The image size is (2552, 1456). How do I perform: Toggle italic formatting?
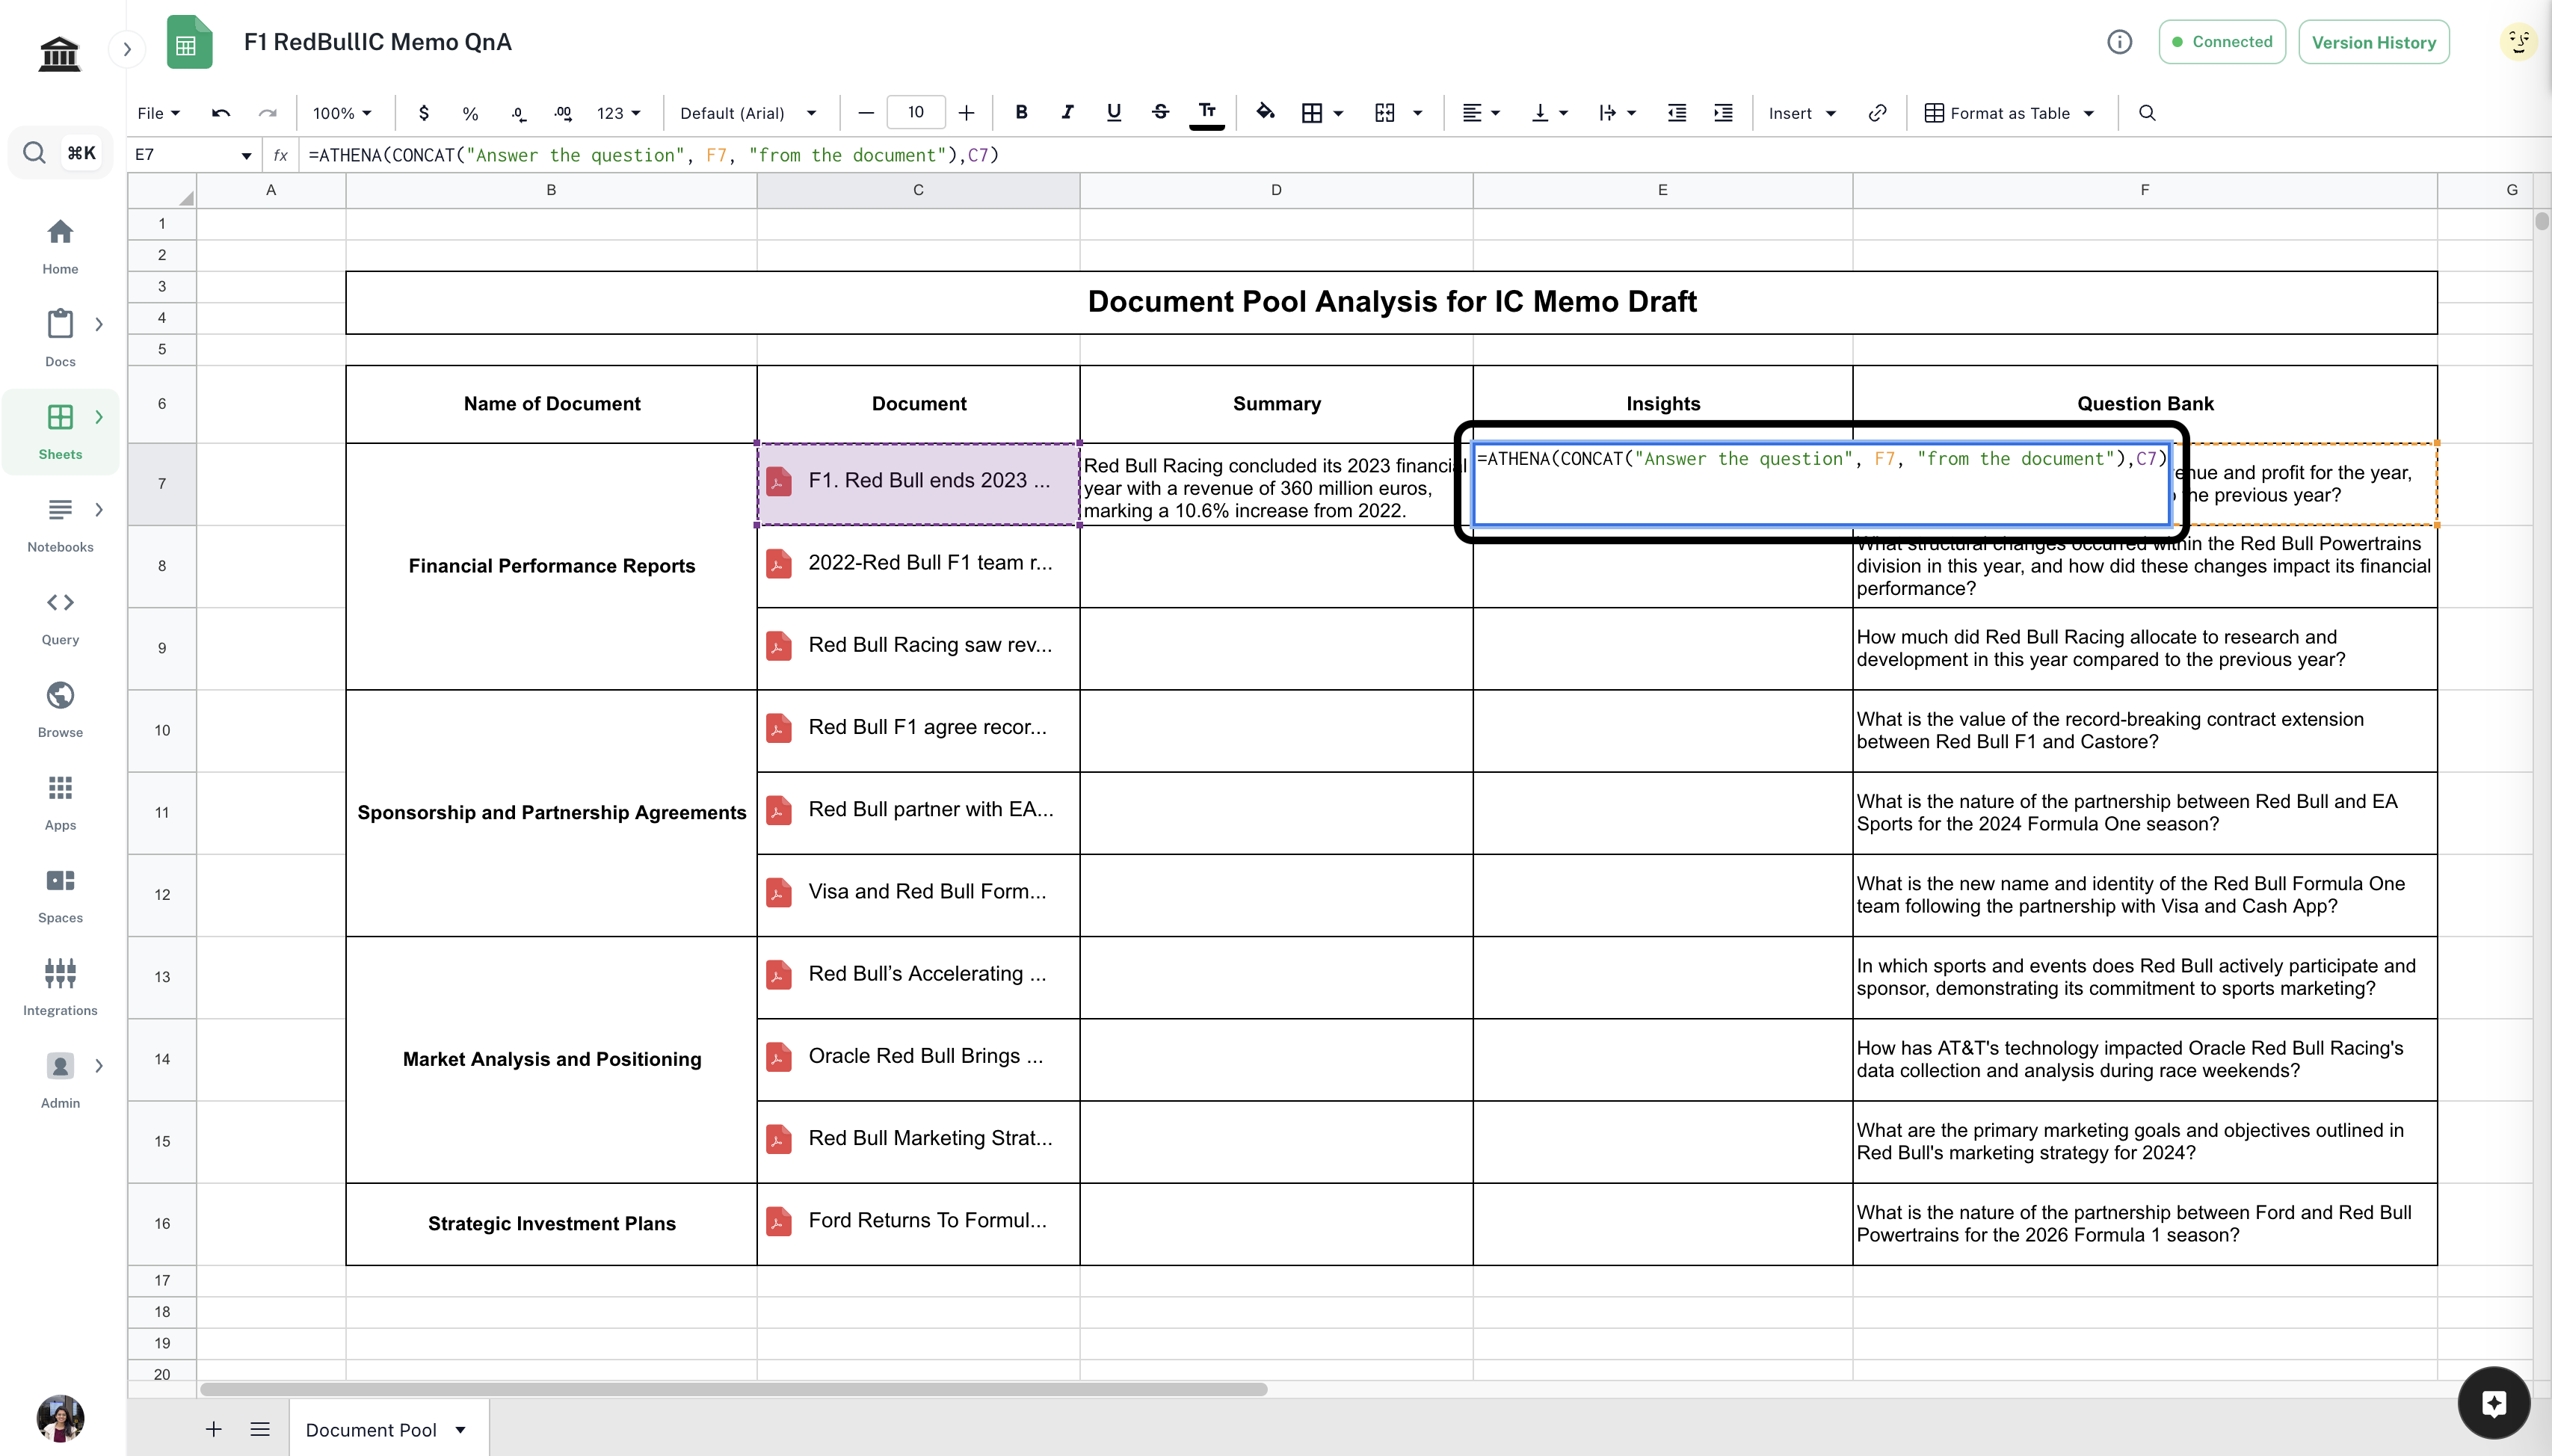click(1067, 112)
